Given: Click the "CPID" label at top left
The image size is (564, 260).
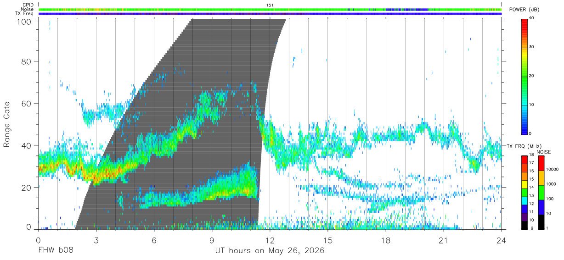Looking at the screenshot, I should point(28,5).
